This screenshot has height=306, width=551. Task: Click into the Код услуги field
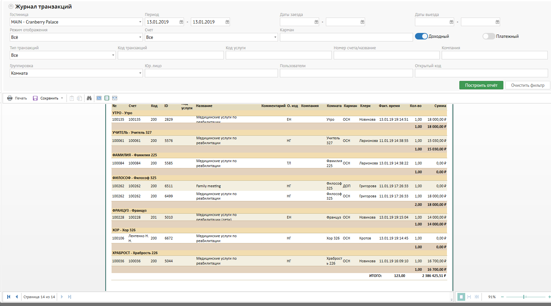(278, 55)
